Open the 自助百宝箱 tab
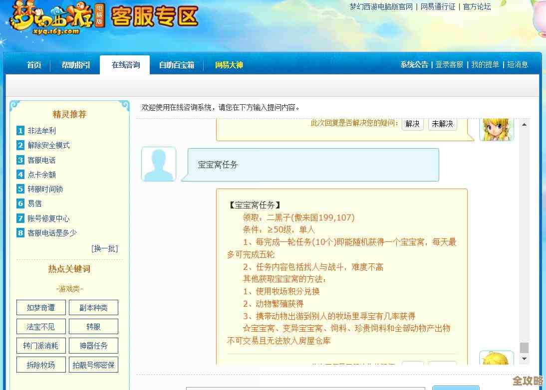This screenshot has width=546, height=390. 176,65
